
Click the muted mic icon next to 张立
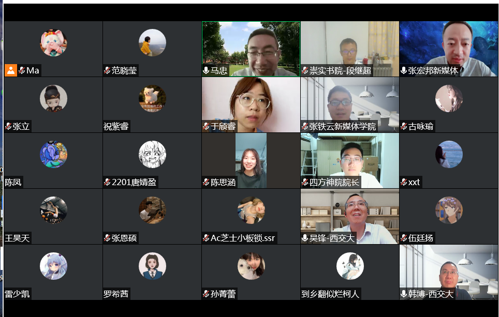click(x=8, y=126)
